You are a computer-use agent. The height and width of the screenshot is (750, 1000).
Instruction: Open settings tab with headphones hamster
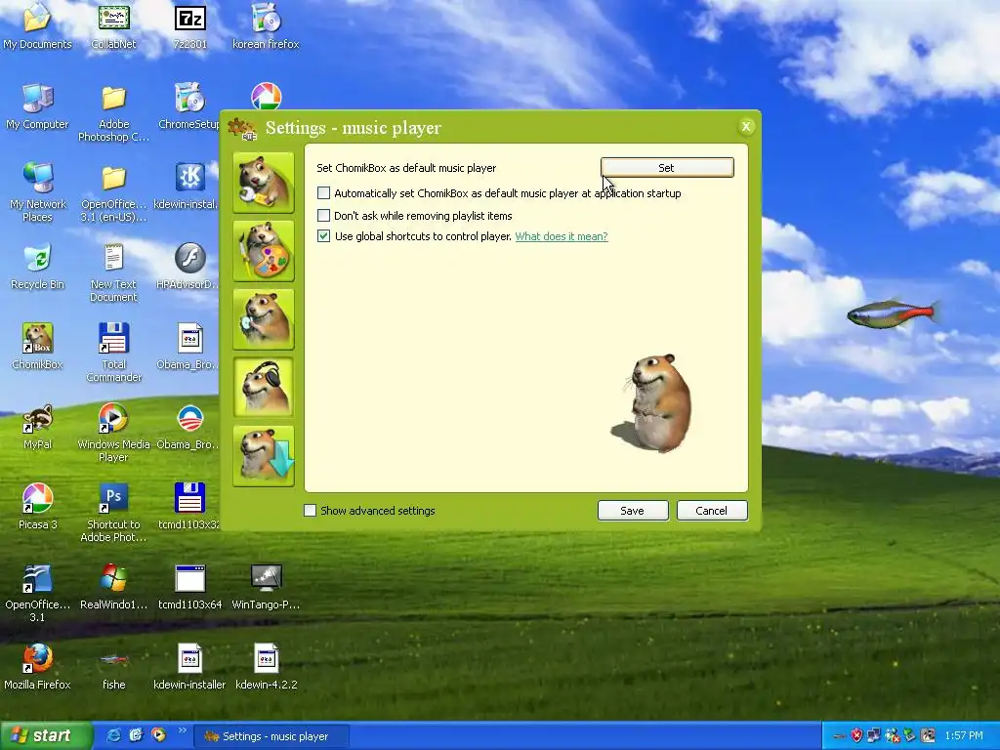tap(264, 387)
